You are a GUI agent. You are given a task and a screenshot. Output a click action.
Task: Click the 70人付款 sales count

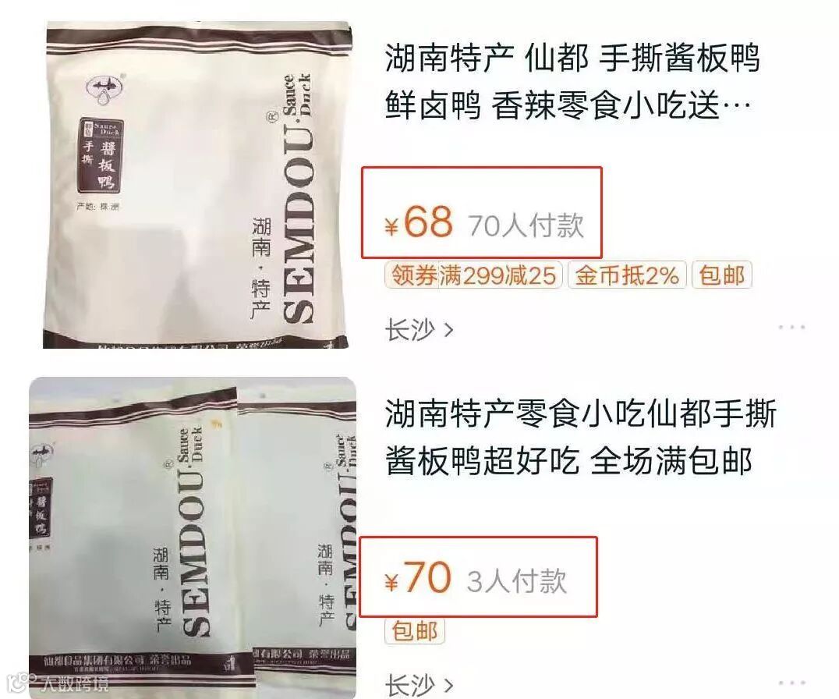[526, 225]
